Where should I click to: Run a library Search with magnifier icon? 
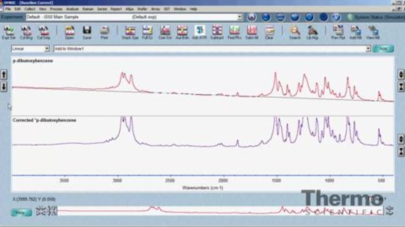[x=295, y=31]
